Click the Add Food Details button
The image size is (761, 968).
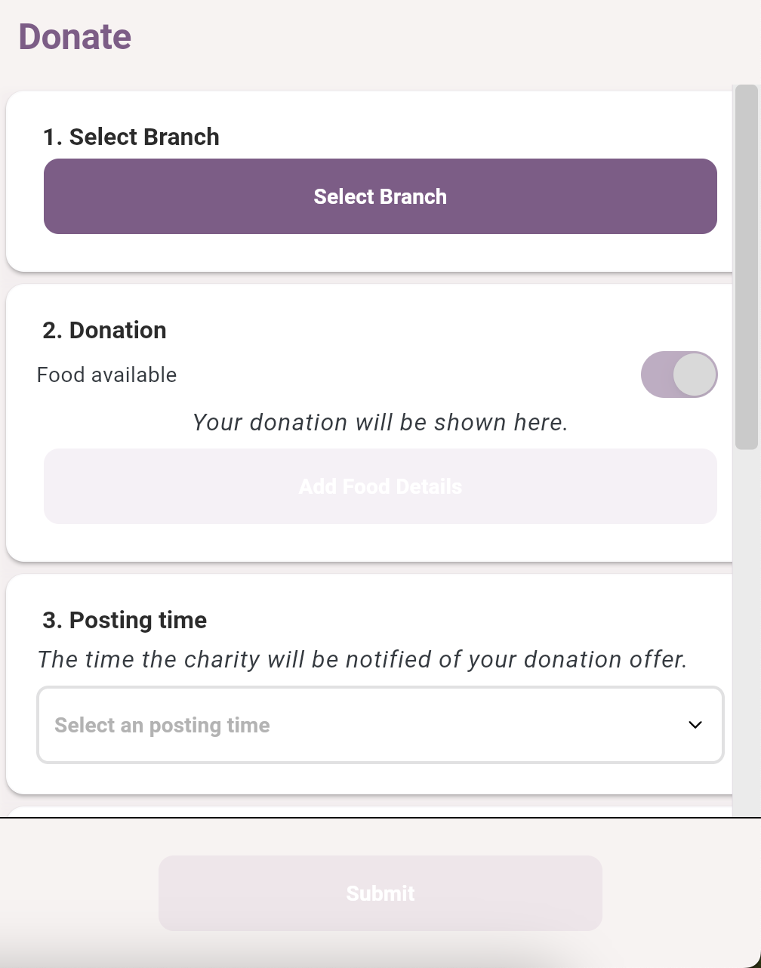coord(380,486)
